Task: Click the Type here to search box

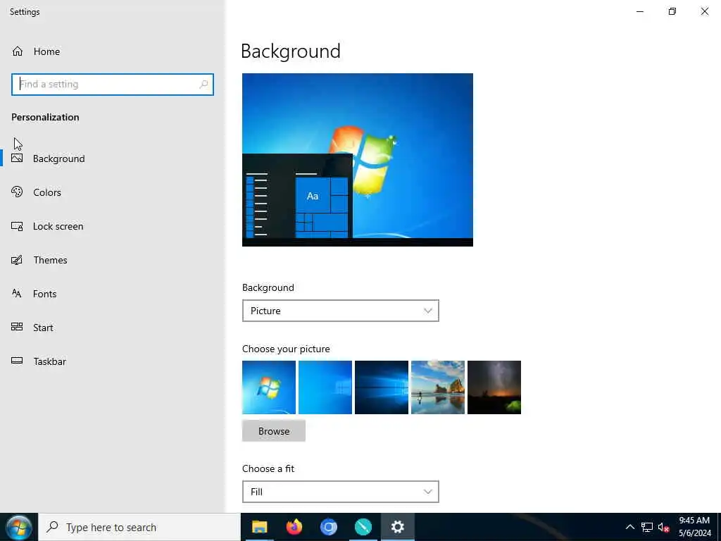Action: tap(139, 527)
